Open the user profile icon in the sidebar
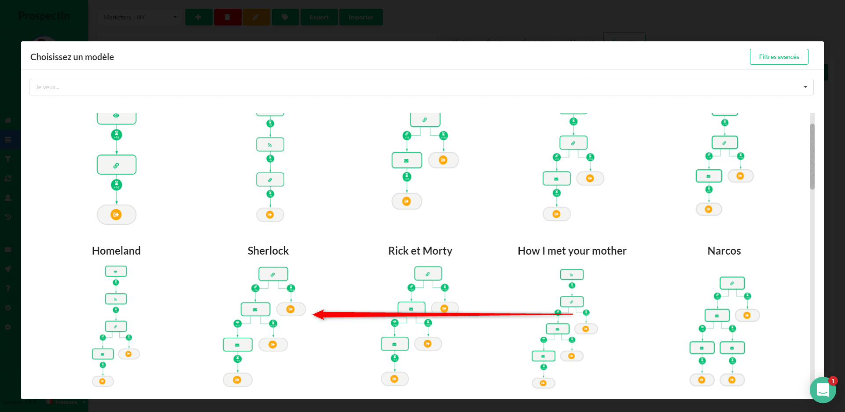This screenshot has width=845, height=412. click(x=8, y=197)
